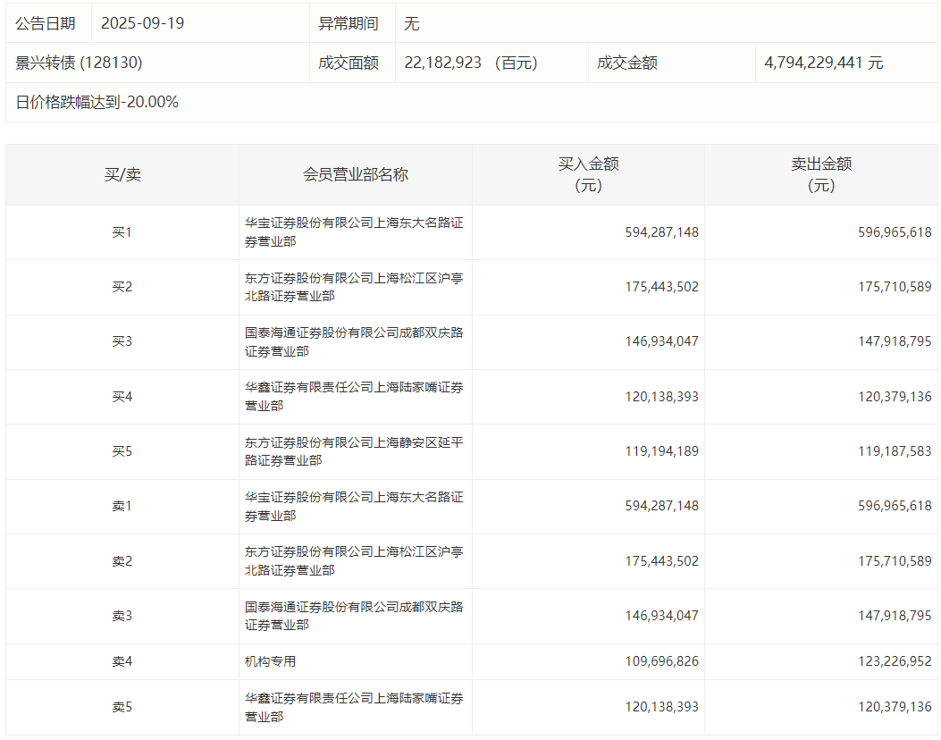Image resolution: width=941 pixels, height=740 pixels.
Task: Click the announcement date 2025-09-19
Action: click(142, 23)
